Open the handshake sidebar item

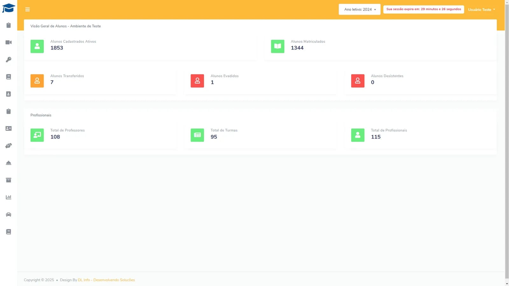click(9, 146)
